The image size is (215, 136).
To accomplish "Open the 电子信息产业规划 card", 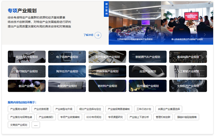I will [67, 57].
